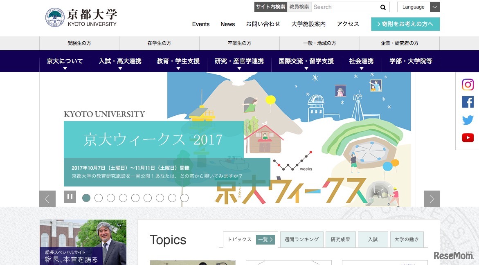Click the サイト内検索 search input field
Viewport: 479px width, 265px height.
[x=348, y=7]
